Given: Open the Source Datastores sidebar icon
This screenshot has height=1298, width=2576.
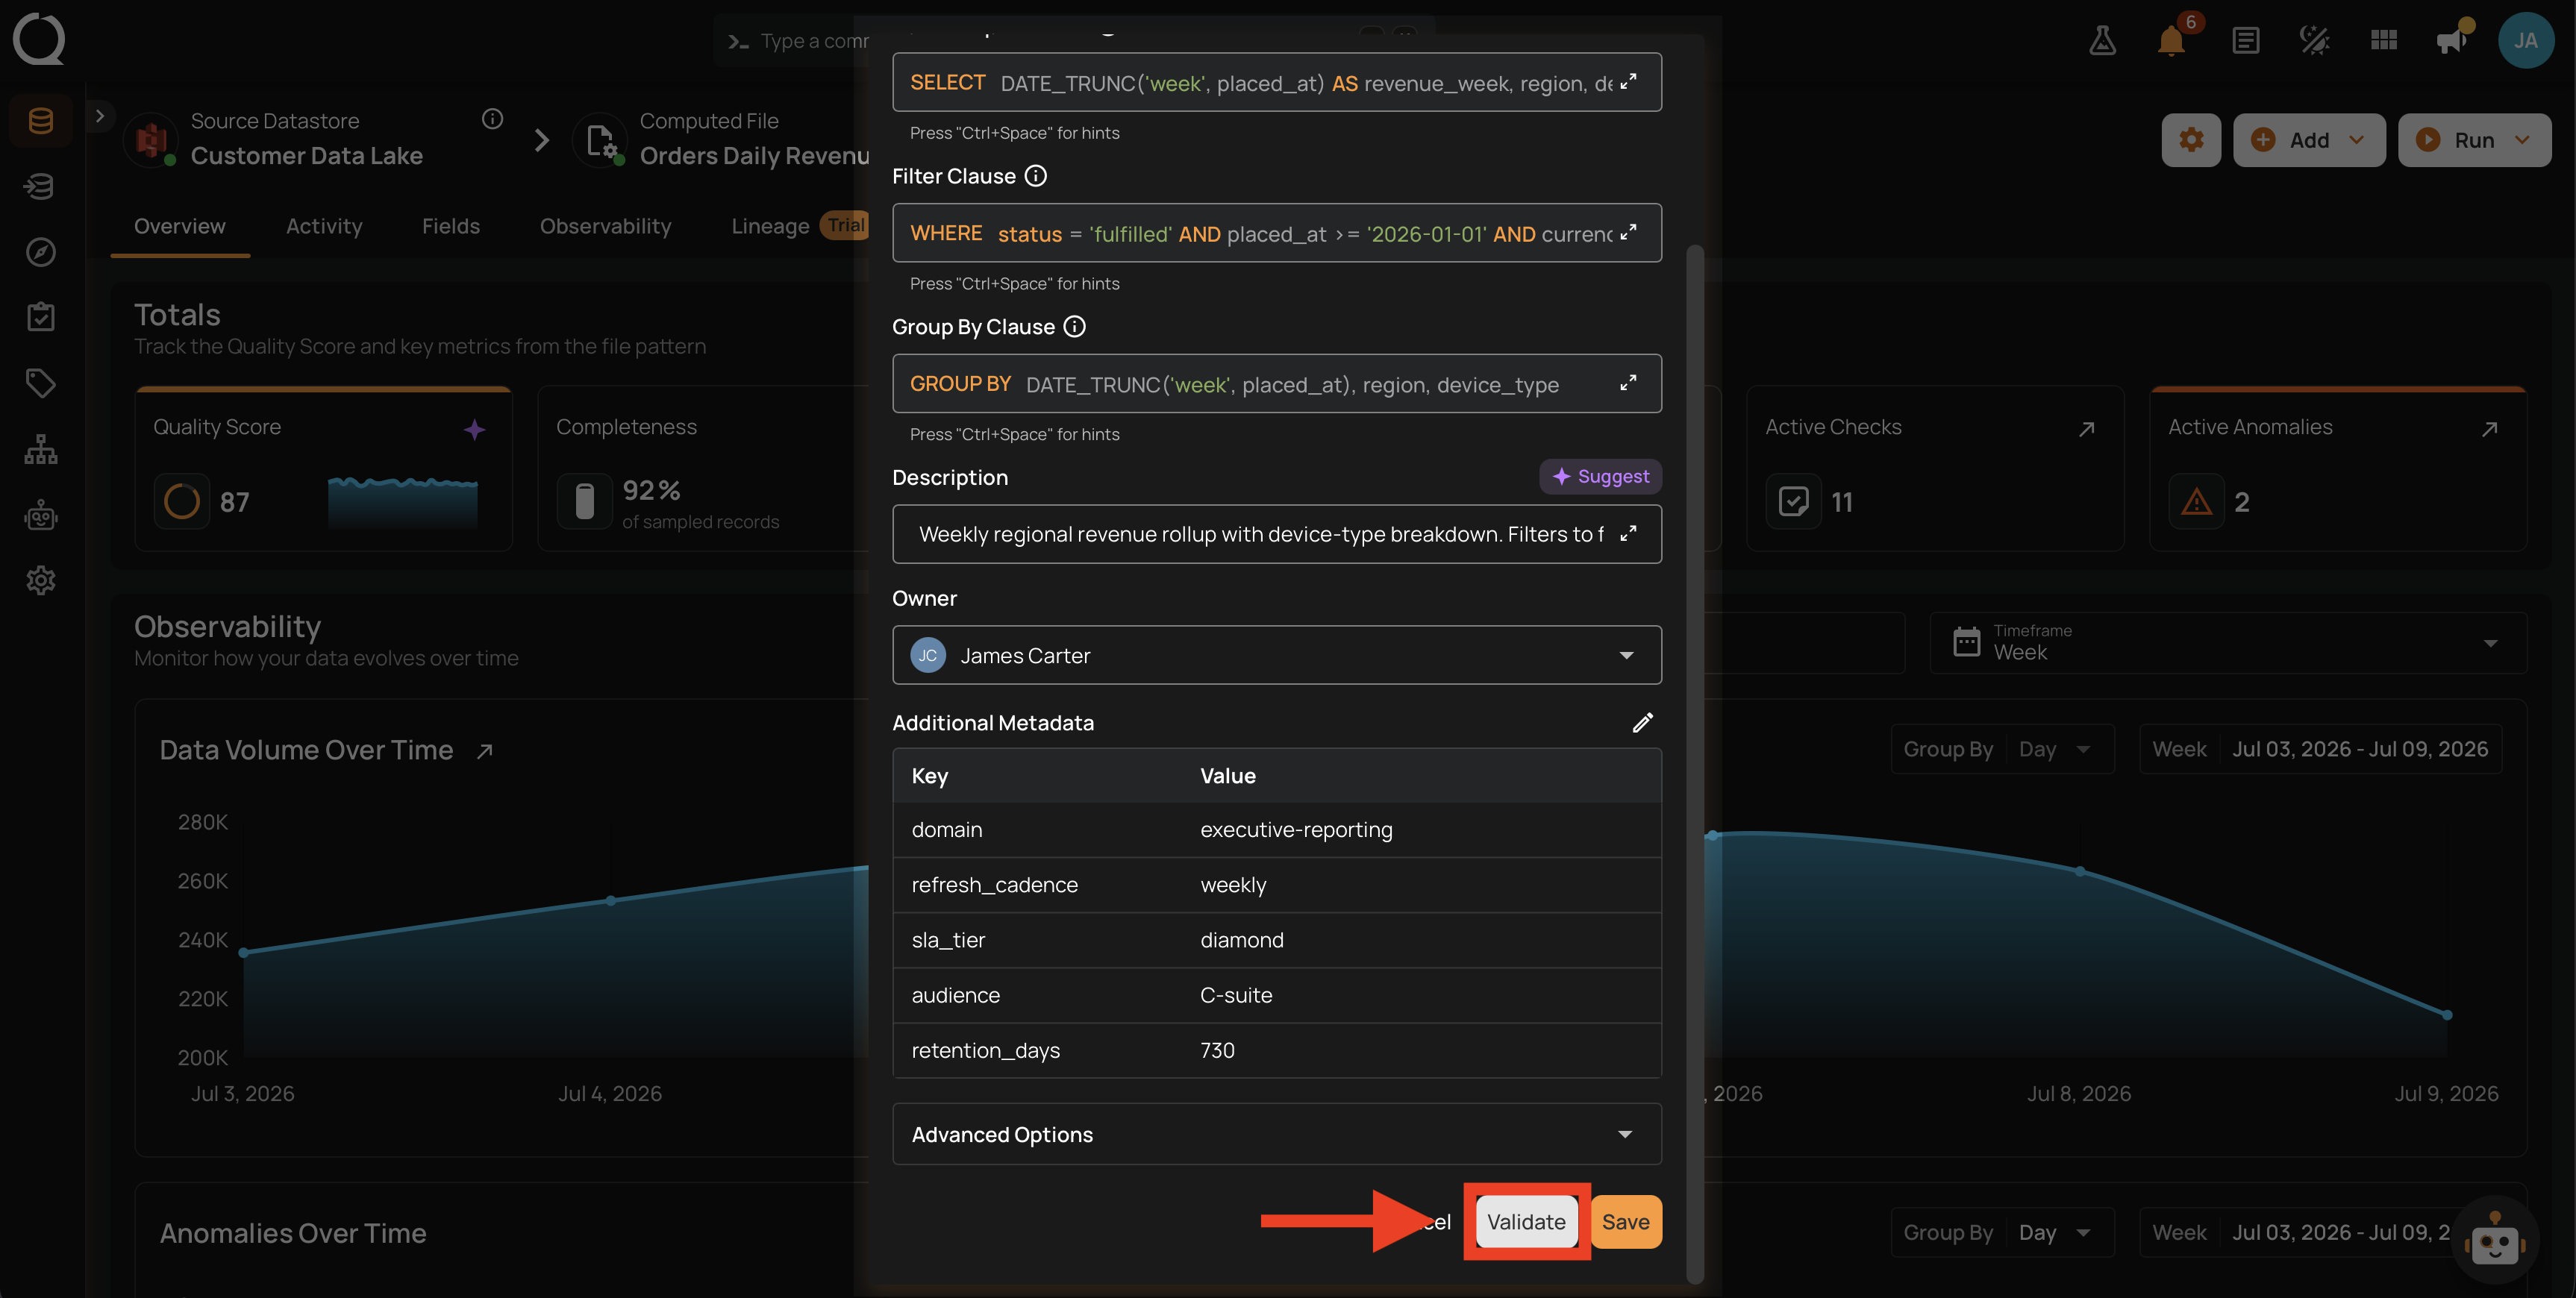Looking at the screenshot, I should [41, 121].
